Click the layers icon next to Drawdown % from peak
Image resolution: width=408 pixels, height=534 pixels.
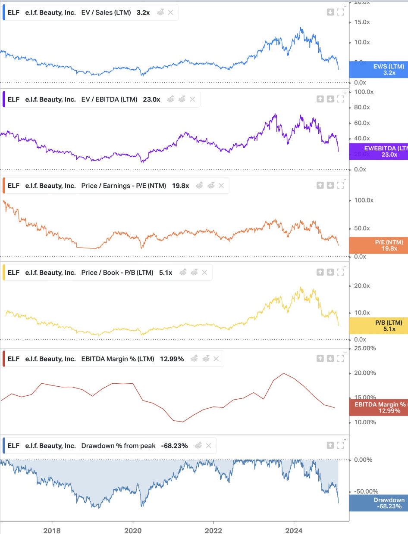click(x=198, y=446)
